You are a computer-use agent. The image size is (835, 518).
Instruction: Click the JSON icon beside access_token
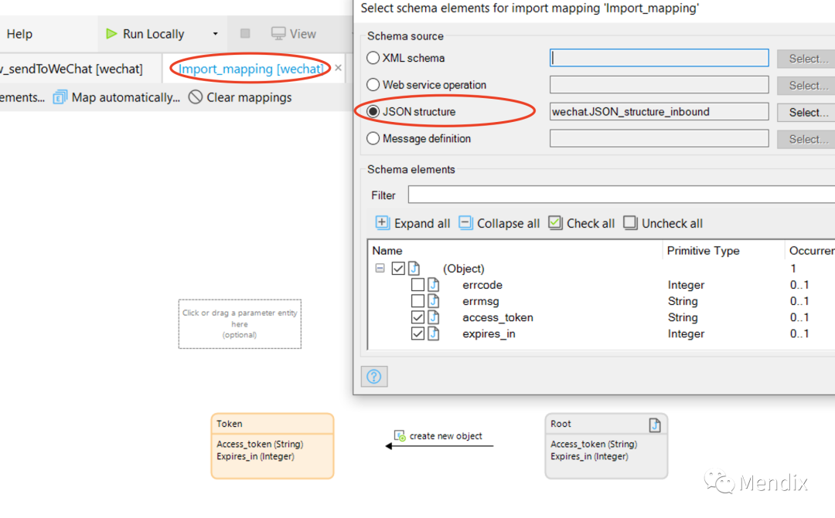(x=434, y=318)
